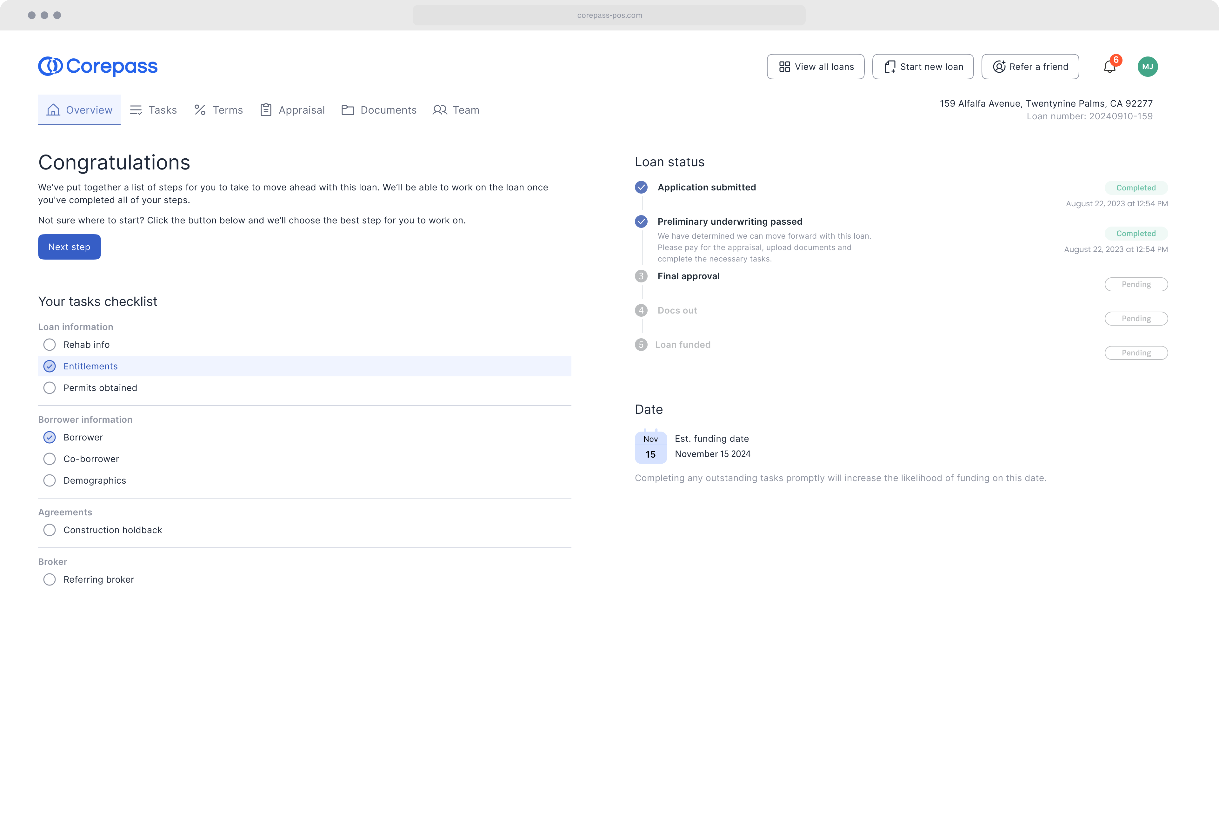
Task: Click the Pending badge for Loan funded
Action: point(1136,353)
